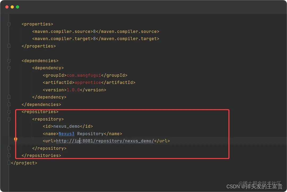
Task: Click the </repositories> closing tag text
Action: tap(41, 156)
